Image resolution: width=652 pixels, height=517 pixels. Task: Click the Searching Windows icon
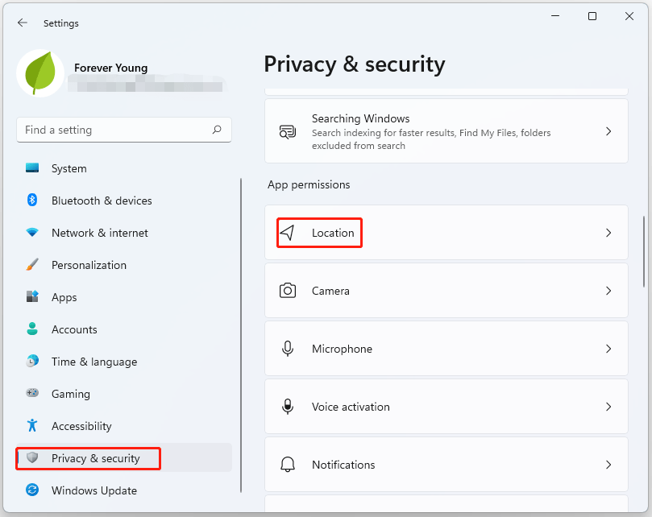pos(288,132)
